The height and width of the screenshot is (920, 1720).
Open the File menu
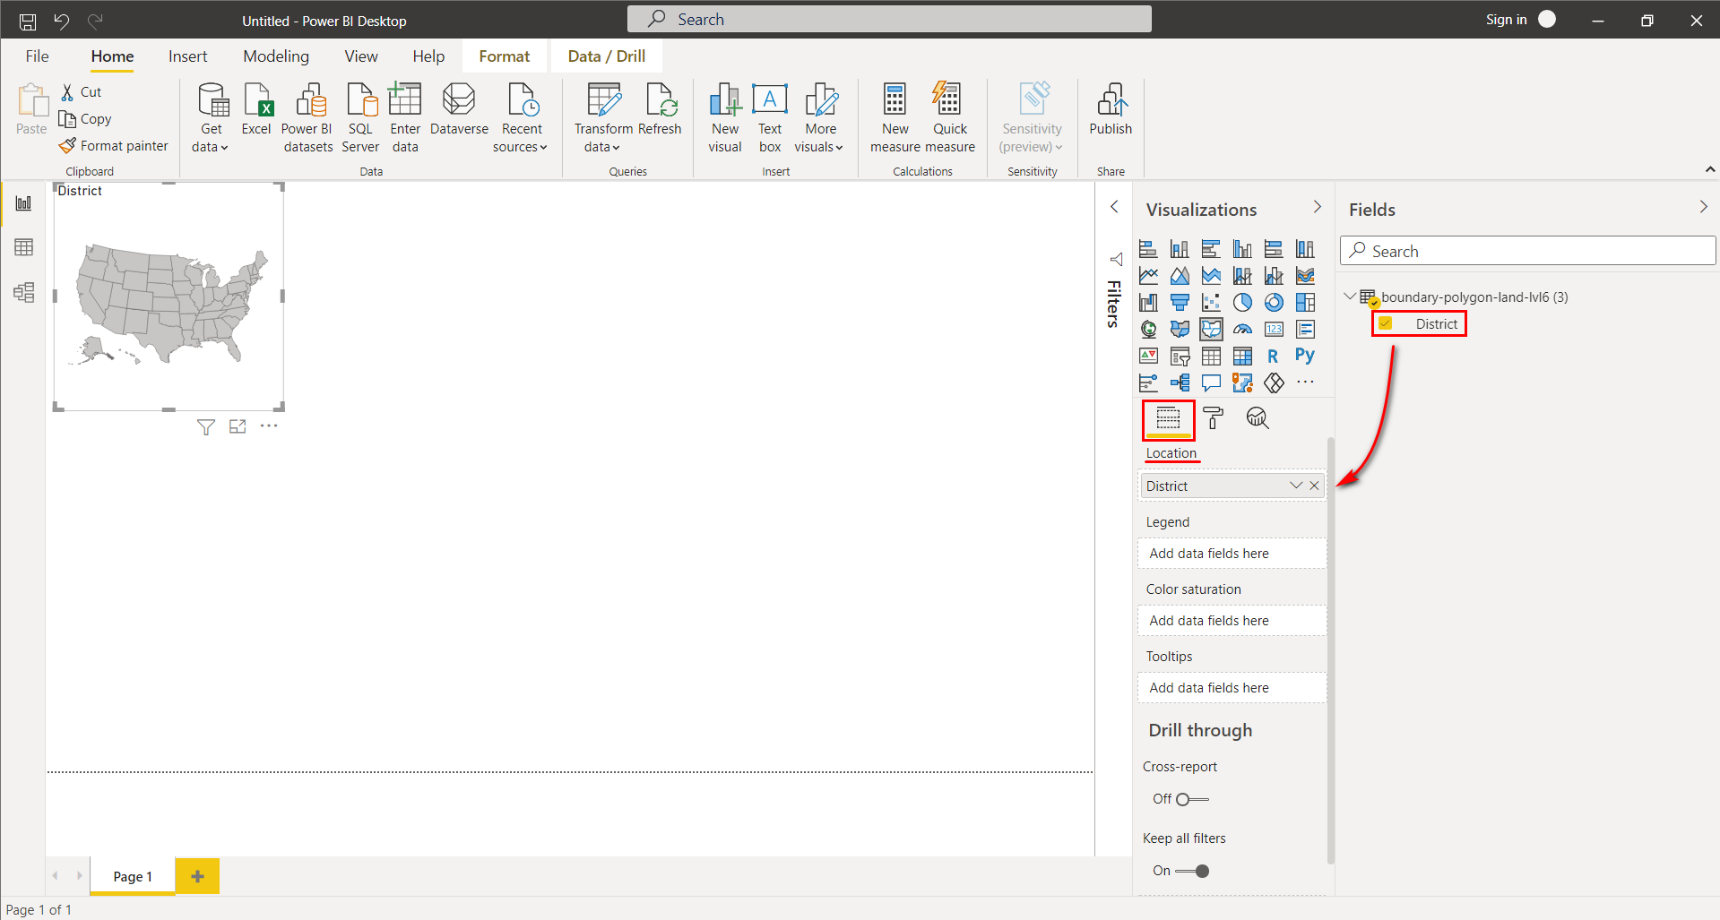38,56
